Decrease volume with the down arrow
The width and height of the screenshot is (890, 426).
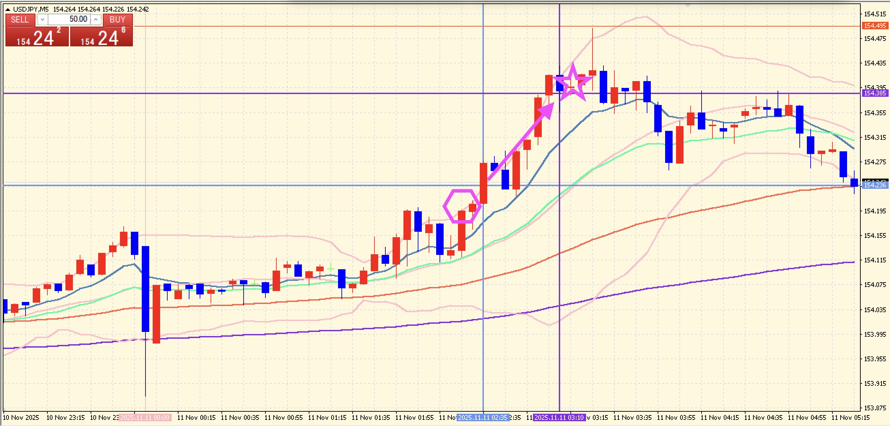(x=43, y=19)
